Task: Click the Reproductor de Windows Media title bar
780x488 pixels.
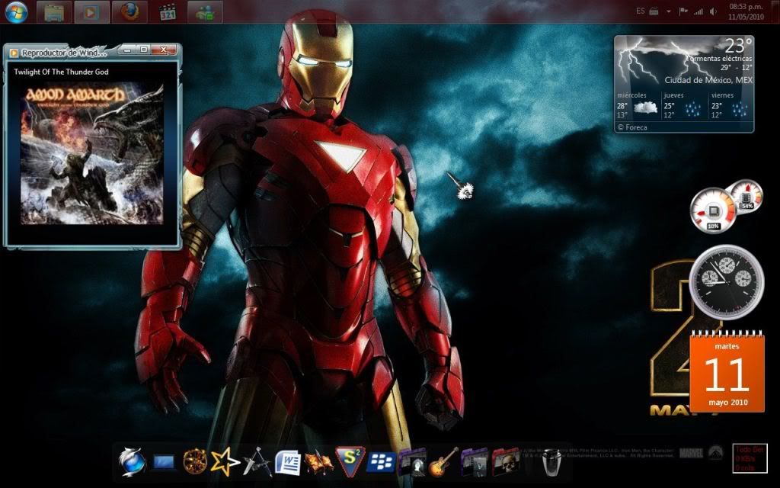Action: (x=92, y=51)
